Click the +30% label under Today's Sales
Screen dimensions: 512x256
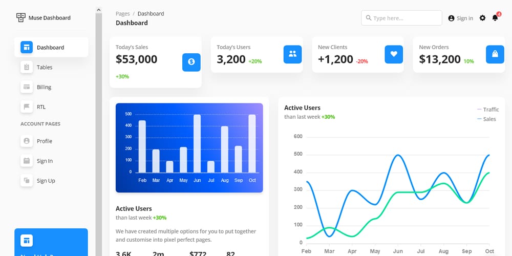[x=122, y=76]
